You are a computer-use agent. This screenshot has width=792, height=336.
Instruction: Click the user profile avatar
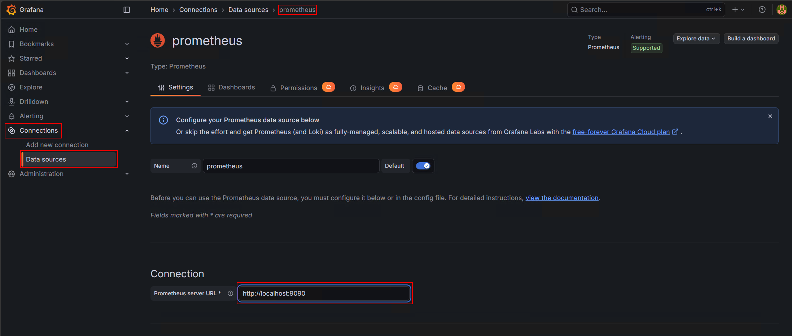pos(782,10)
